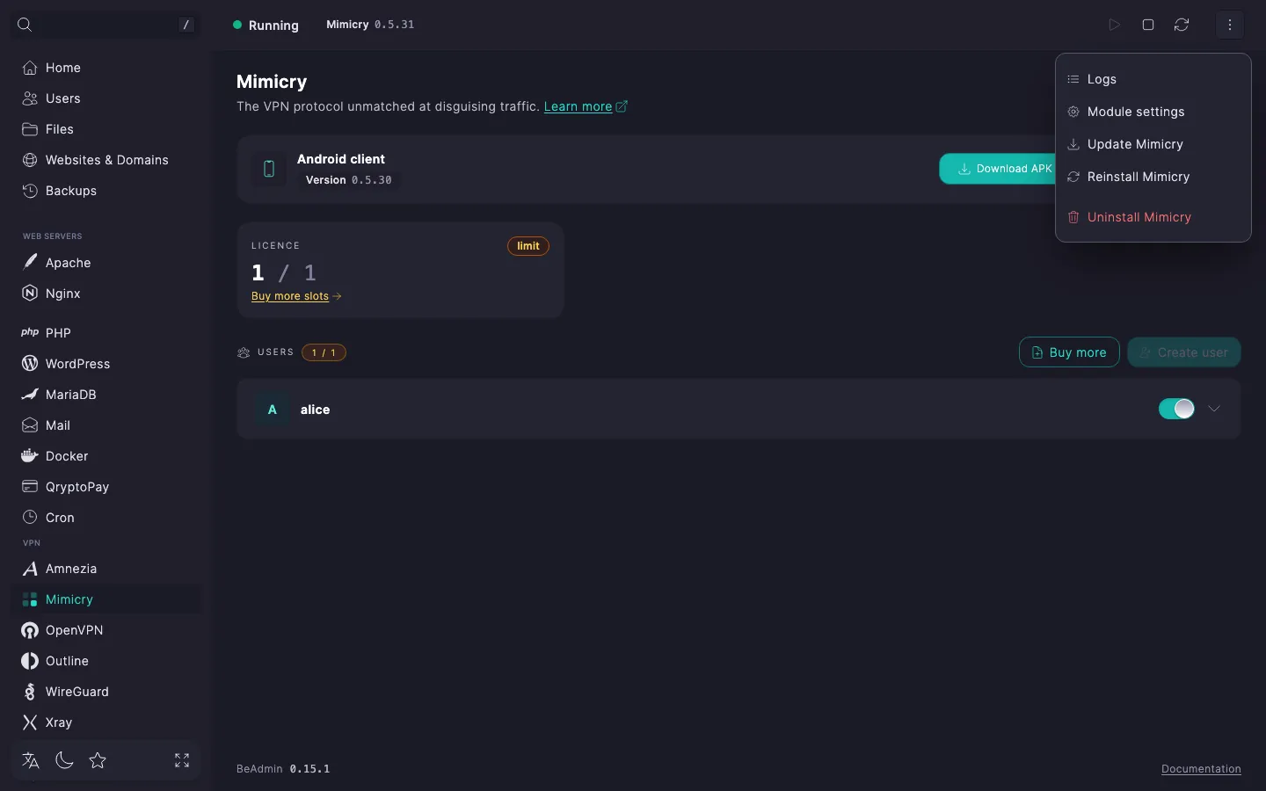The height and width of the screenshot is (791, 1266).
Task: Open the Outline VPN icon
Action: point(30,661)
